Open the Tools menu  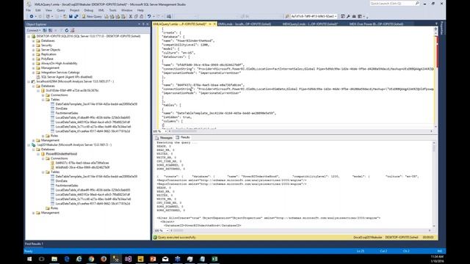pos(112,10)
